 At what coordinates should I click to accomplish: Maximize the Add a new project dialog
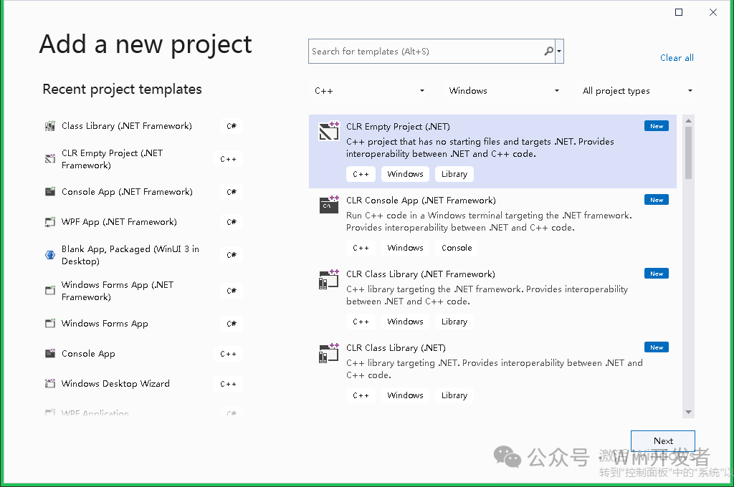678,12
